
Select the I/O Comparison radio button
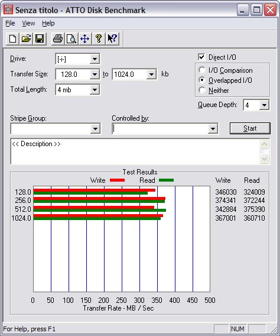tap(201, 70)
